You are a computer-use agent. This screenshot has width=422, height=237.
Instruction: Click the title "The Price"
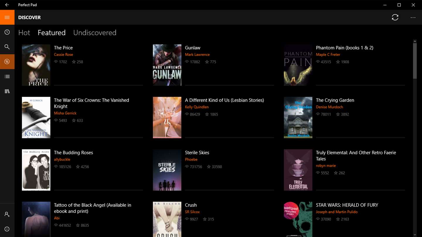pos(63,48)
